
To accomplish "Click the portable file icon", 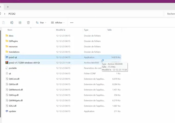I will click(x=7, y=68).
